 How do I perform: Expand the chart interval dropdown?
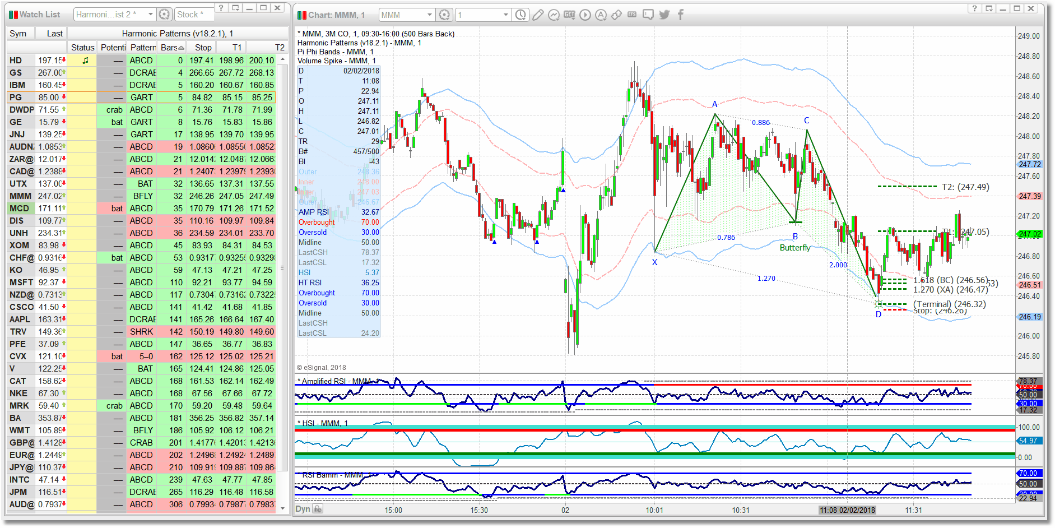click(506, 15)
